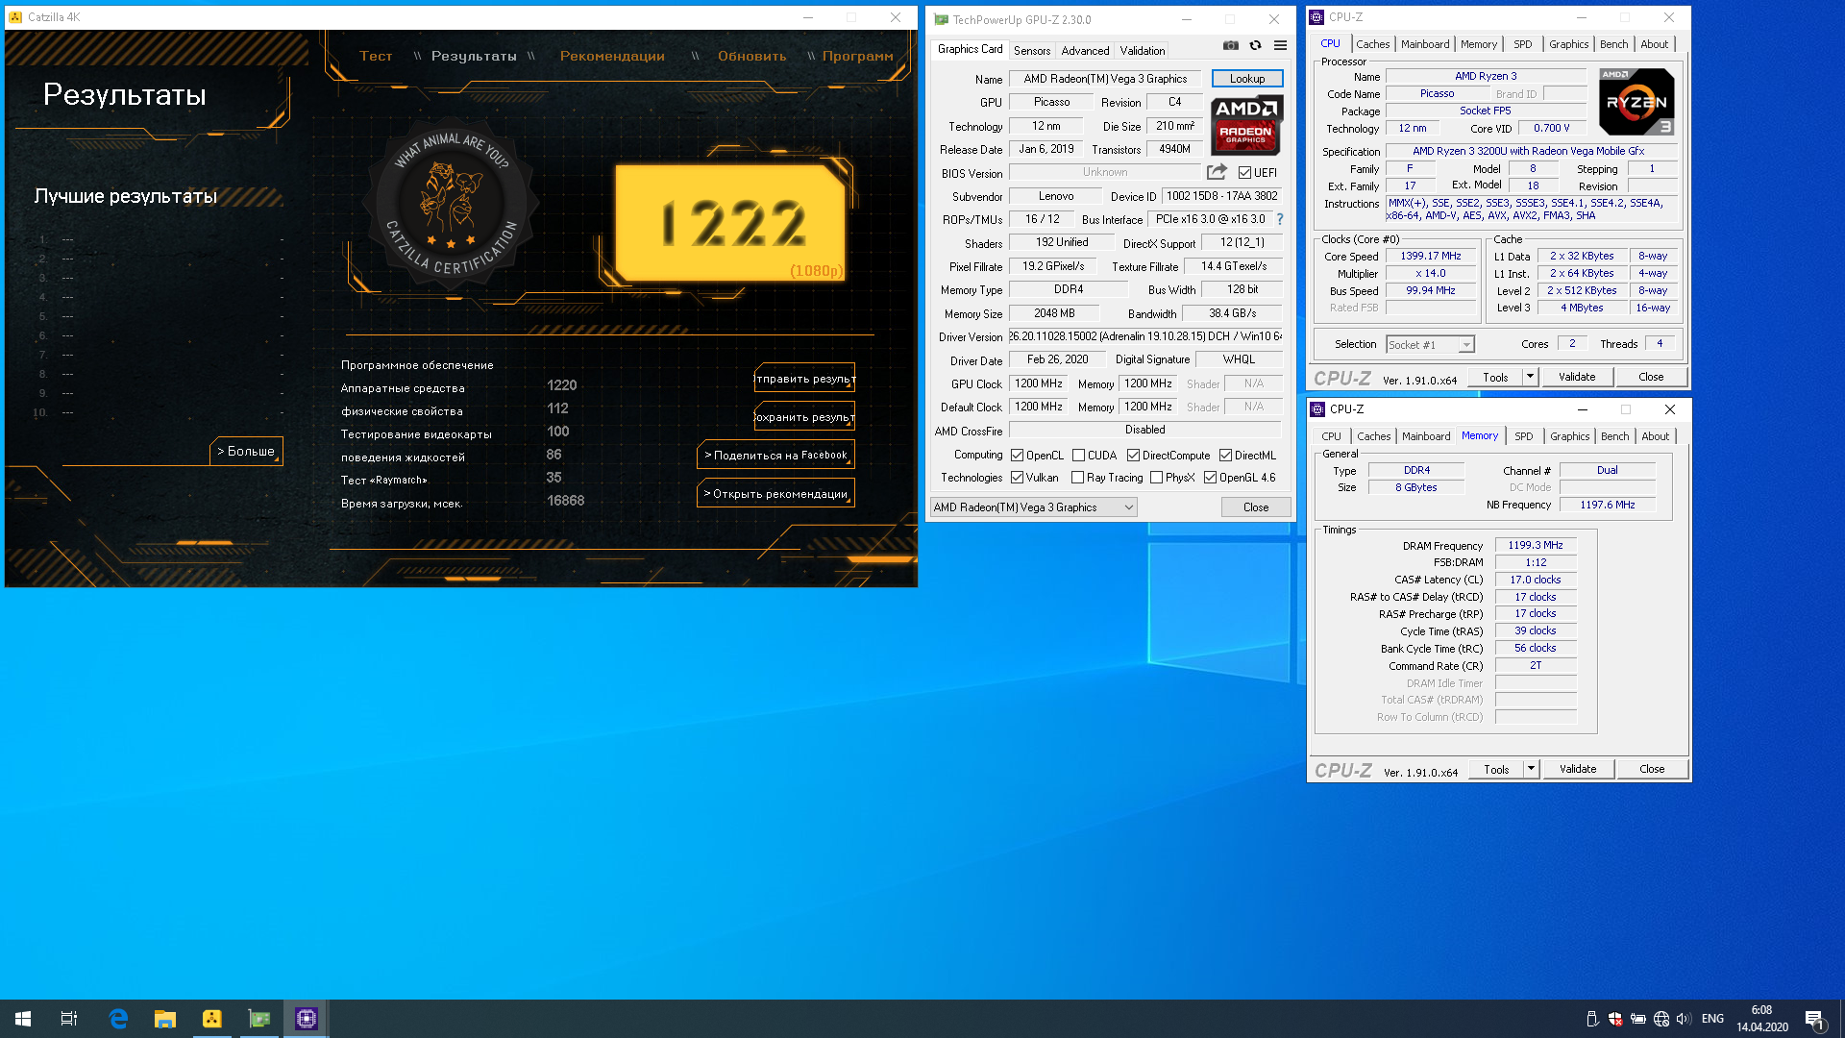
Task: Click the 1222 score display in Catzilla
Action: pyautogui.click(x=733, y=223)
